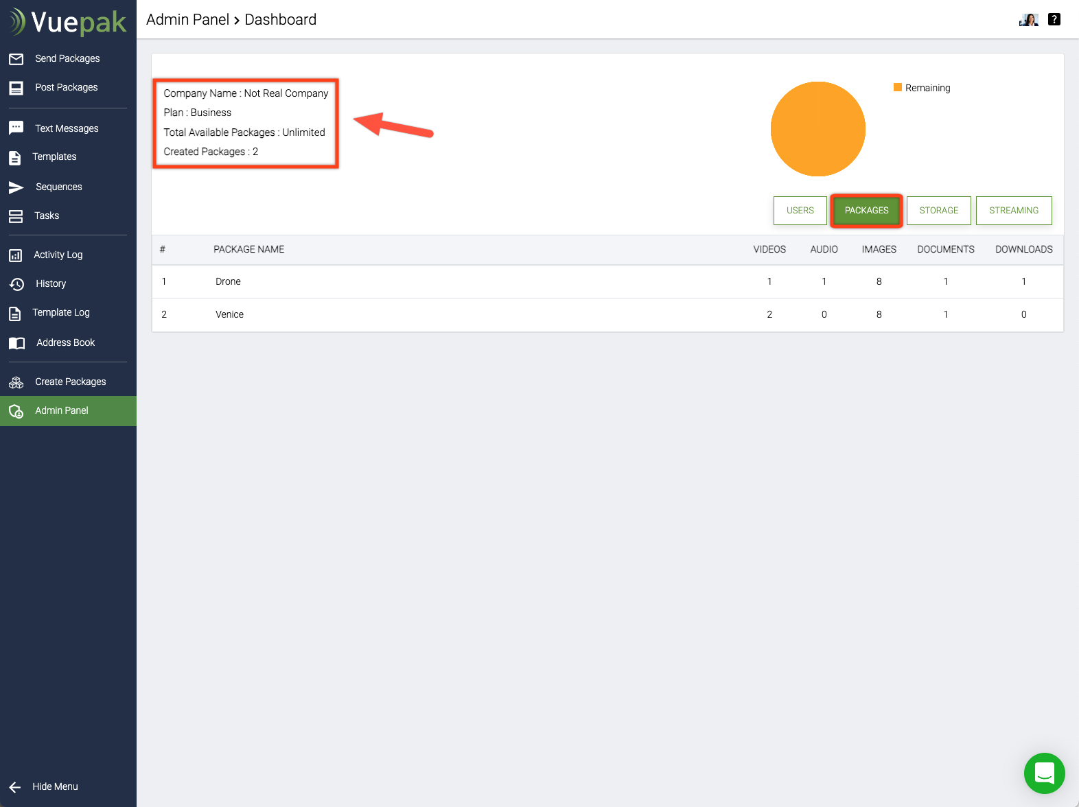Click the Hide Menu left arrow icon
1079x807 pixels.
[x=15, y=787]
